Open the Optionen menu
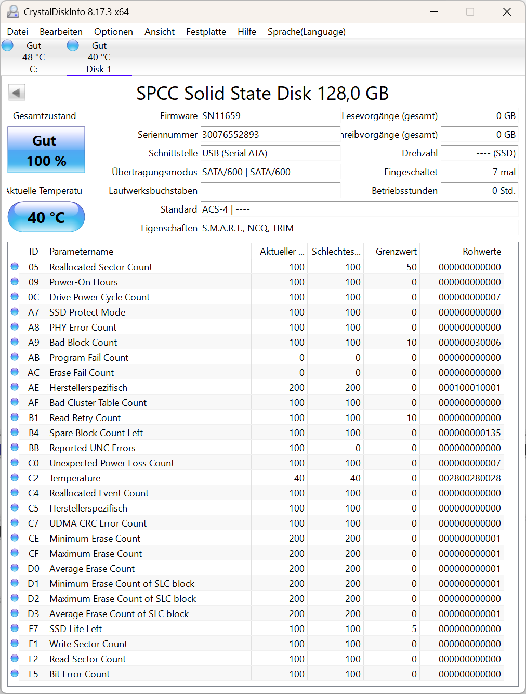 pos(113,32)
